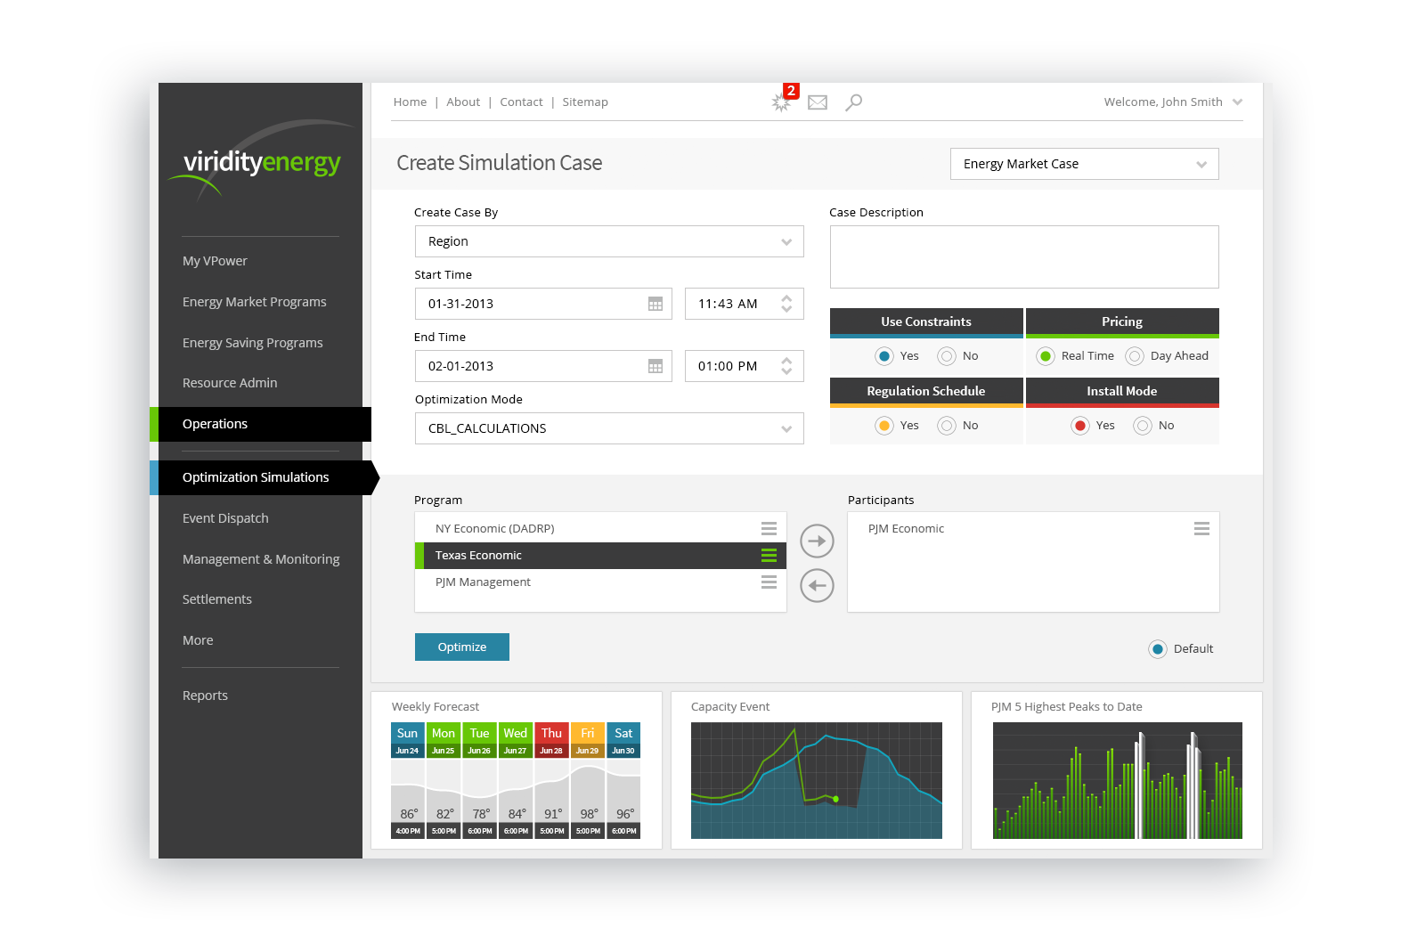This screenshot has width=1425, height=944.
Task: Click inside the Case Description text area
Action: [1024, 256]
